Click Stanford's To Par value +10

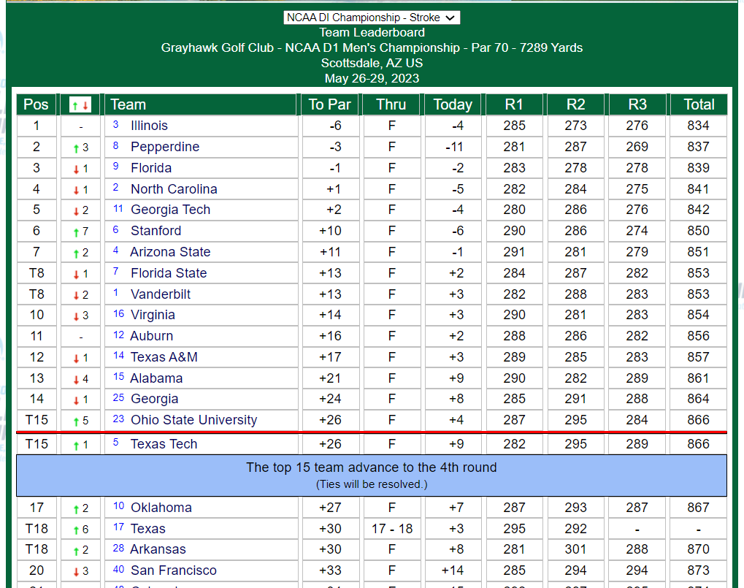[330, 231]
